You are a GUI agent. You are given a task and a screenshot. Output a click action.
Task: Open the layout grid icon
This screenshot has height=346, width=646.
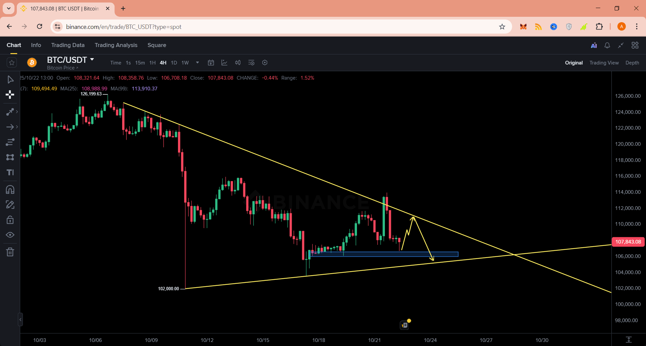click(635, 45)
